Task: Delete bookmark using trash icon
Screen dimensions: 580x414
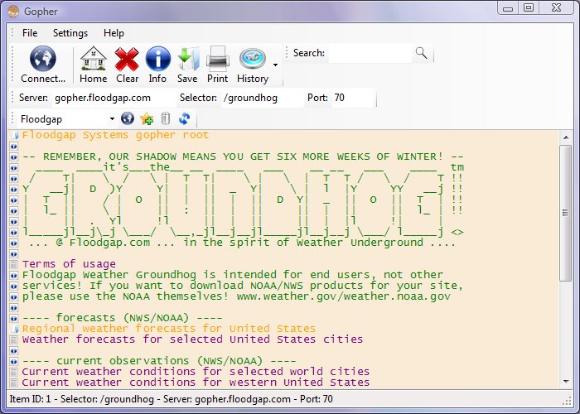Action: 166,119
